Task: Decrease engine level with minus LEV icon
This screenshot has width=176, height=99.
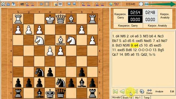Action: click(x=32, y=4)
